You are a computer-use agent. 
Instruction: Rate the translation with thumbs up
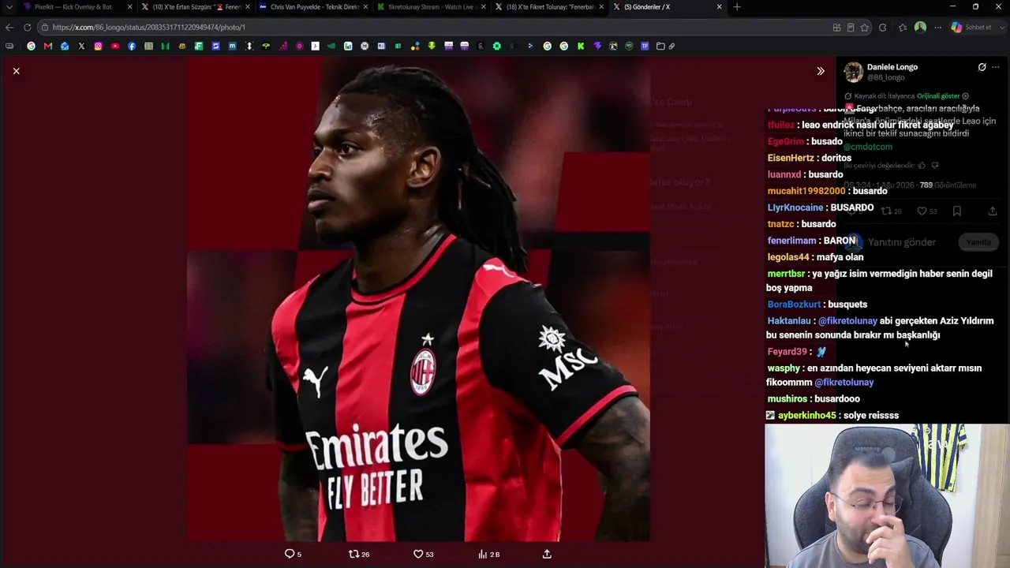tap(922, 166)
